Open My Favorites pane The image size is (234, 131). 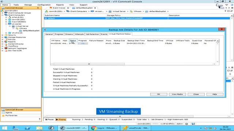click(x=21, y=115)
